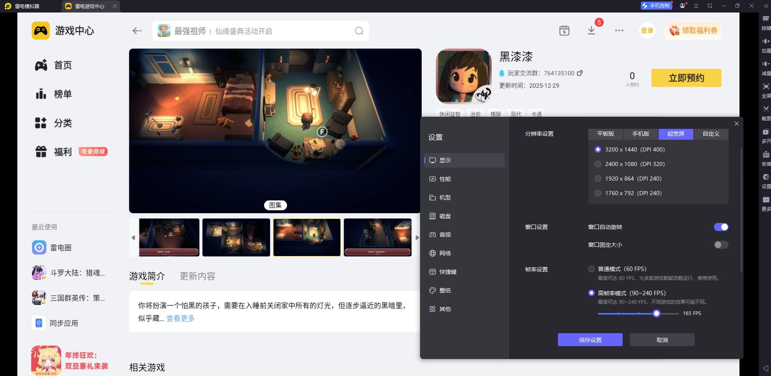Click the game search input field
This screenshot has height=376, width=771.
[x=261, y=31]
